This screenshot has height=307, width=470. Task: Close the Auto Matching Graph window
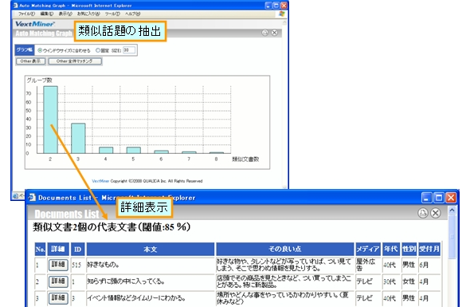pos(284,6)
